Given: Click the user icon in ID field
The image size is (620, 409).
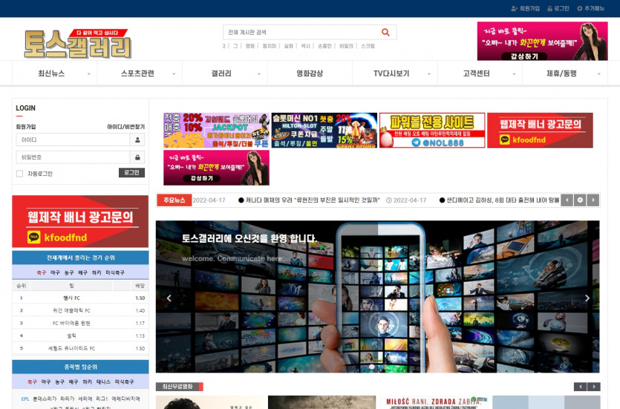Looking at the screenshot, I should pyautogui.click(x=137, y=140).
